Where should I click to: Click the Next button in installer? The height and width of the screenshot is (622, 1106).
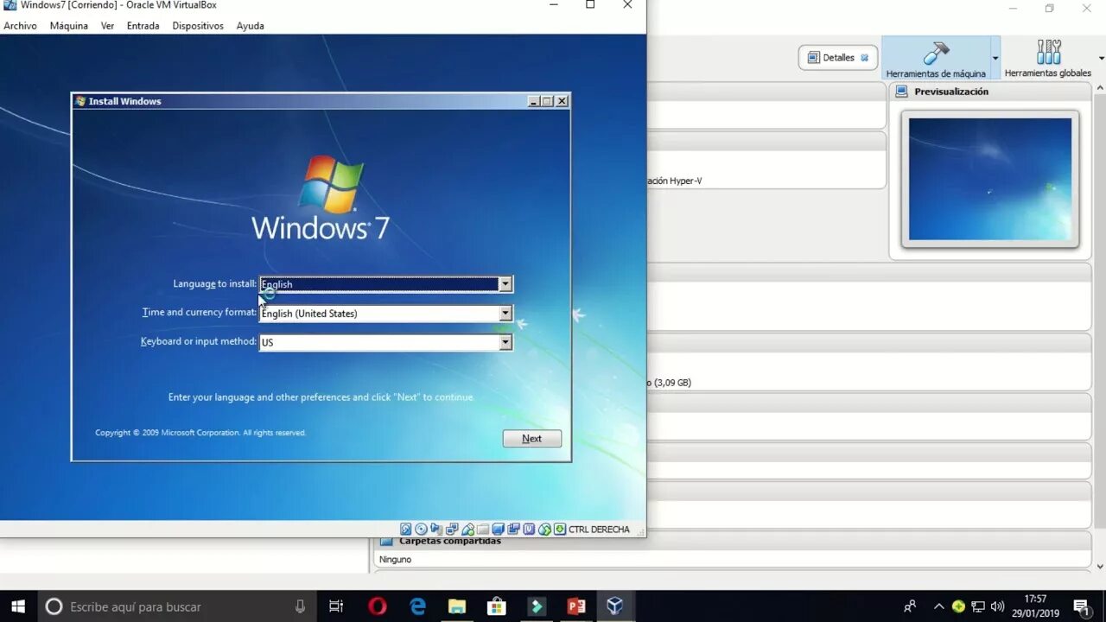point(532,439)
